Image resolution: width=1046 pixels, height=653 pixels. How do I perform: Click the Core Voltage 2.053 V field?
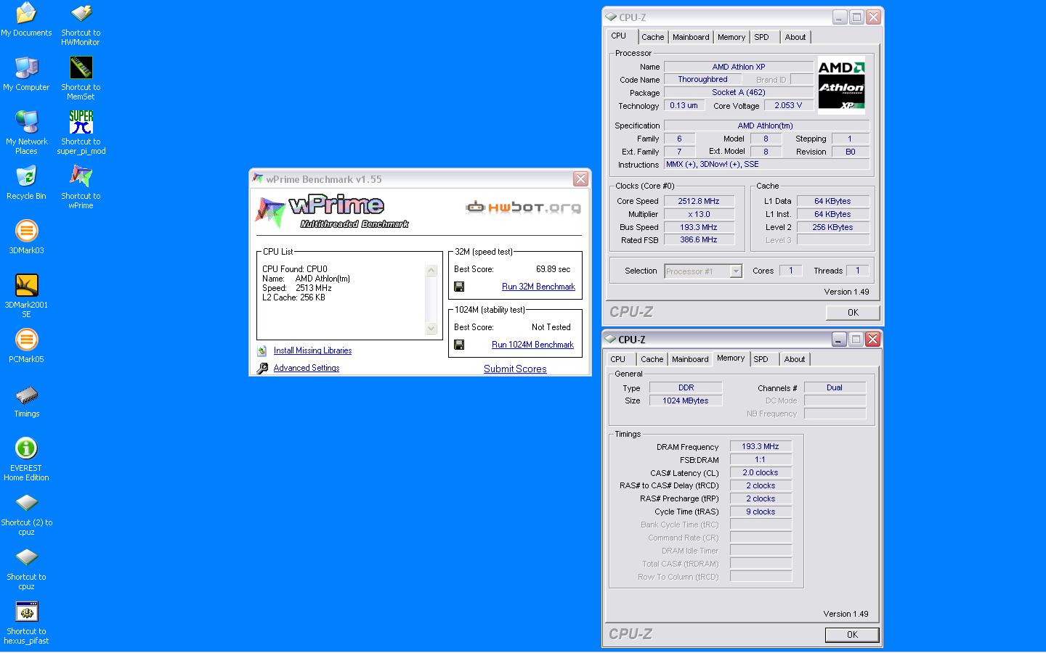tap(788, 105)
